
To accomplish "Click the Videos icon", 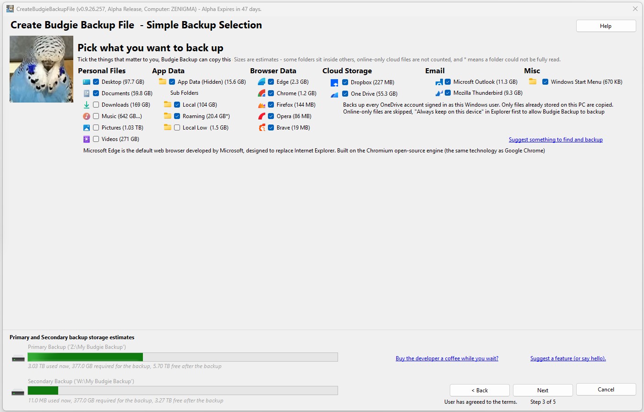I will tap(87, 139).
